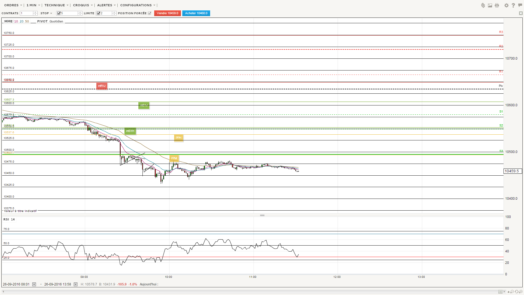Click the help question mark icon
Screen dimensions: 524x295
[513, 5]
